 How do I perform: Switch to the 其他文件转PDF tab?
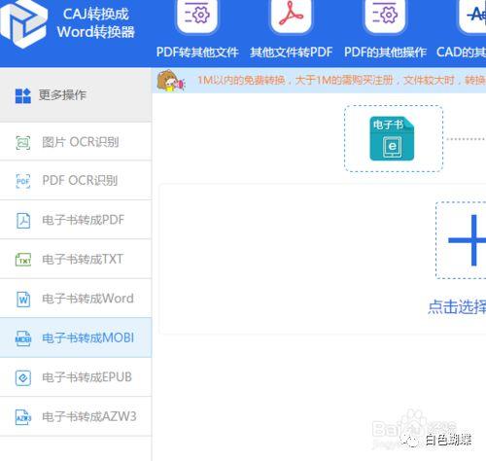(x=291, y=52)
